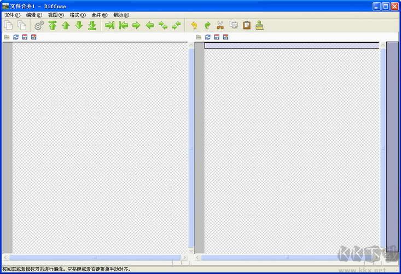Viewport: 401px width, 274px height.
Task: Jump to first difference arrow icon
Action: click(53, 25)
